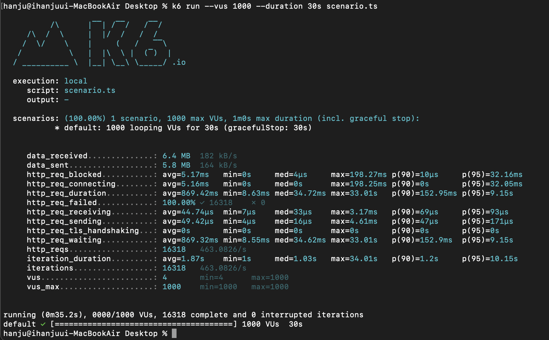Screen dimensions: 549x340
Task: Click the data_received value '6.4 MB'
Action: [x=176, y=156]
